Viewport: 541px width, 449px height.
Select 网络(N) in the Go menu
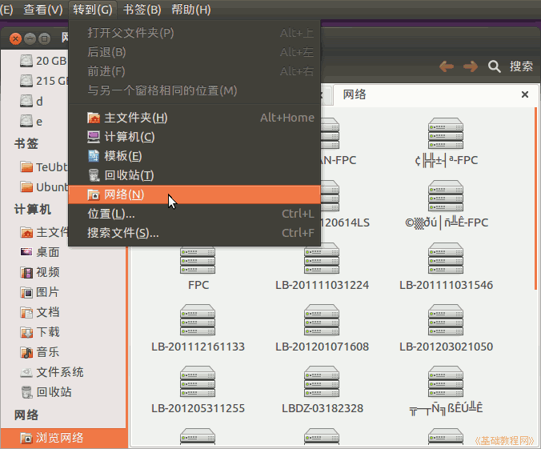click(x=124, y=194)
